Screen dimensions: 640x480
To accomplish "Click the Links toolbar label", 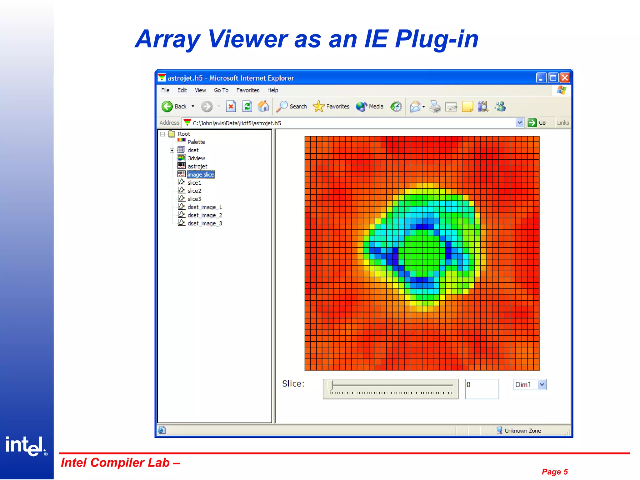I will tap(563, 123).
